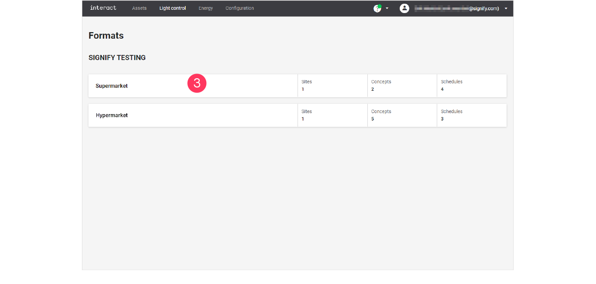Go to the Configuration section
The image size is (596, 284).
(x=239, y=8)
